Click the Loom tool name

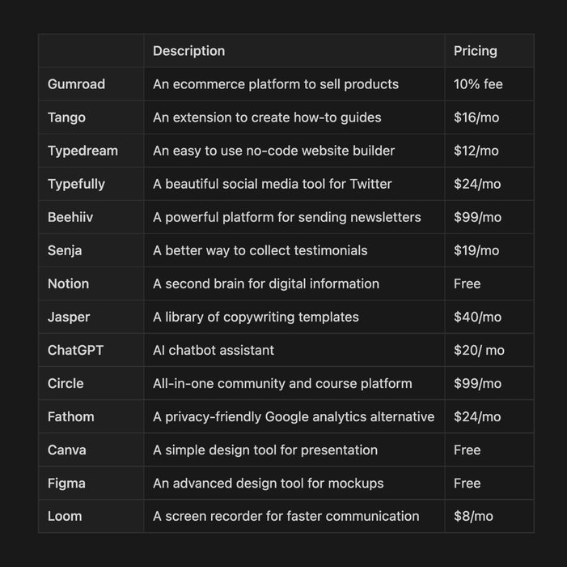[65, 516]
